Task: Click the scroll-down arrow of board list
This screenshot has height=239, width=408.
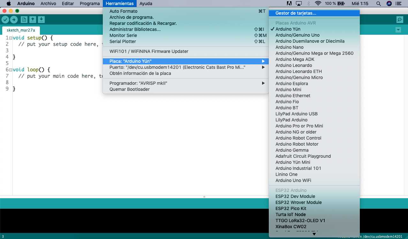Action: [314, 234]
